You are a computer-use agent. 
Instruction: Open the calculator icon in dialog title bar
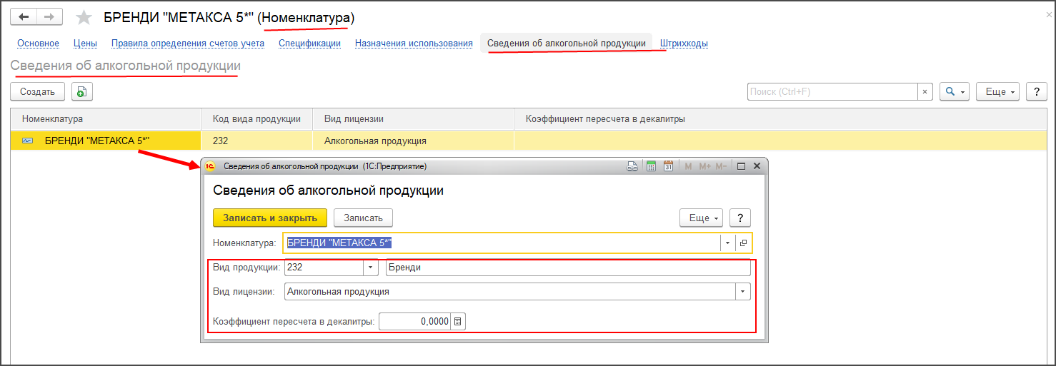651,166
